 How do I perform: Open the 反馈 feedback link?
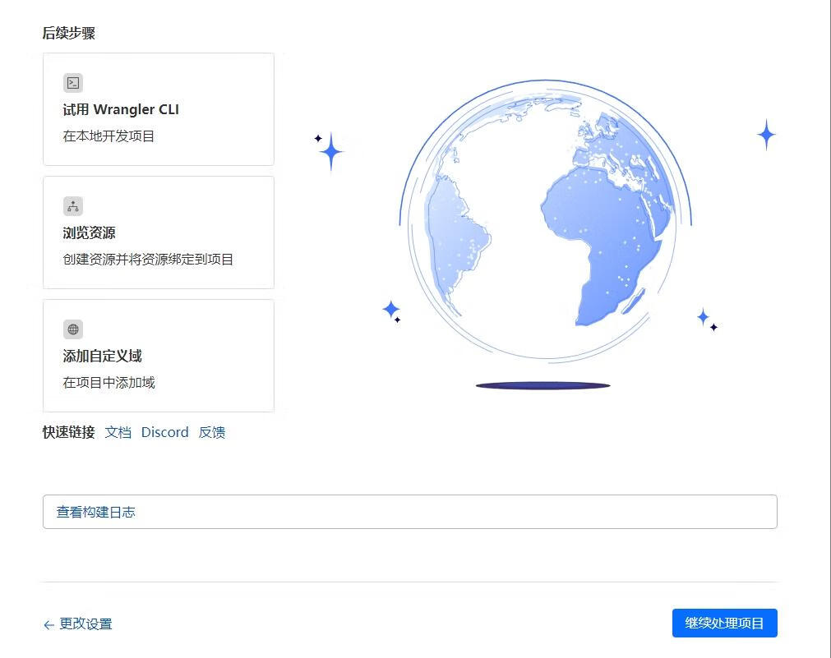click(x=211, y=432)
